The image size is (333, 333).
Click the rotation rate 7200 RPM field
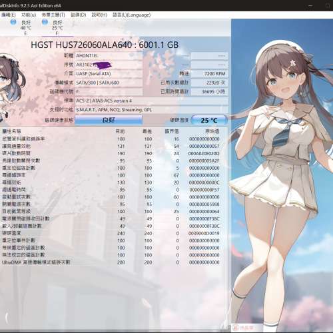[x=209, y=74]
